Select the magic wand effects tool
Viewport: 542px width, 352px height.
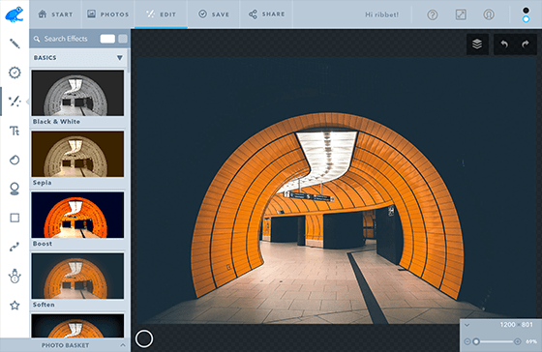(x=15, y=102)
